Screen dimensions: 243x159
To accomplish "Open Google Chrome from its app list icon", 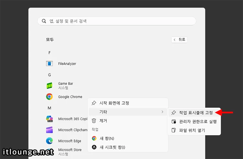I will (x=50, y=97).
